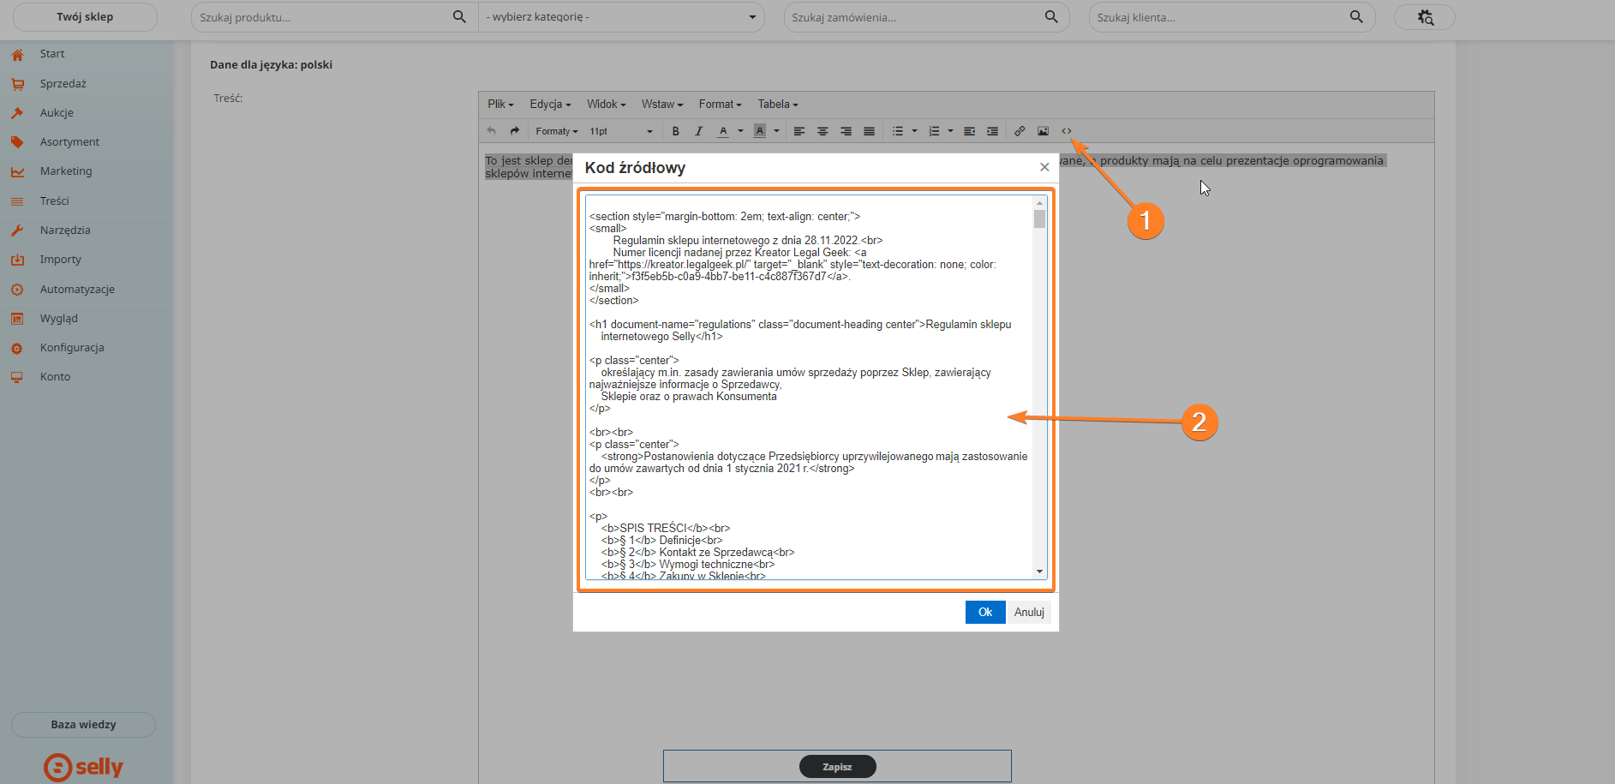Click Ok in the Kod źródłowy dialog

pyautogui.click(x=984, y=612)
